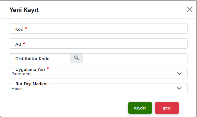Open the Uygulama Yeri dropdown showing Panorama
Image resolution: width=197 pixels, height=117 pixels.
[98, 73]
